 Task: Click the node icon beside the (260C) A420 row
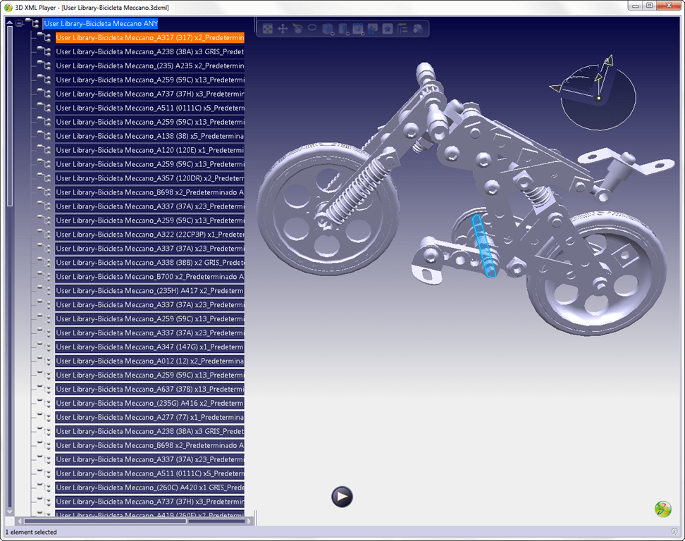click(44, 487)
